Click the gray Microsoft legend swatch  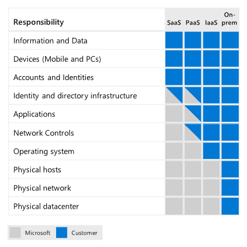coord(15,232)
